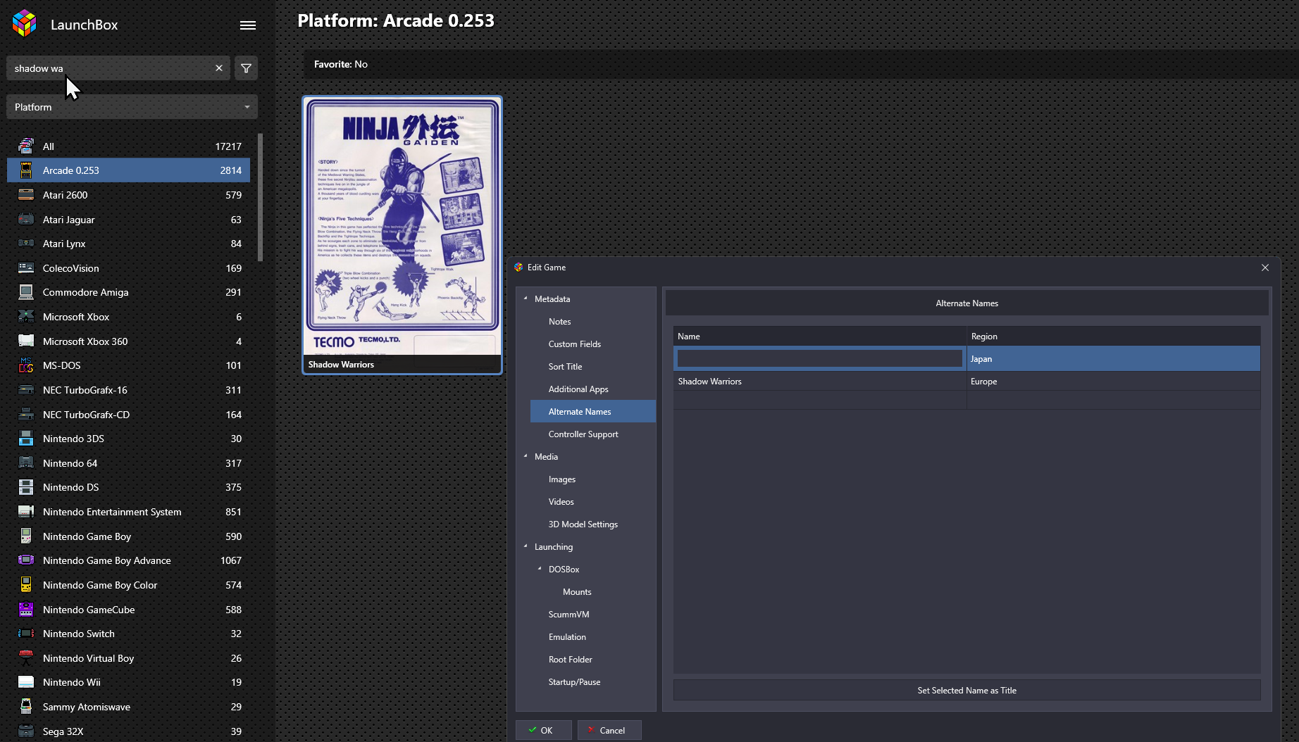
Task: Clear the search box text
Action: pyautogui.click(x=219, y=68)
